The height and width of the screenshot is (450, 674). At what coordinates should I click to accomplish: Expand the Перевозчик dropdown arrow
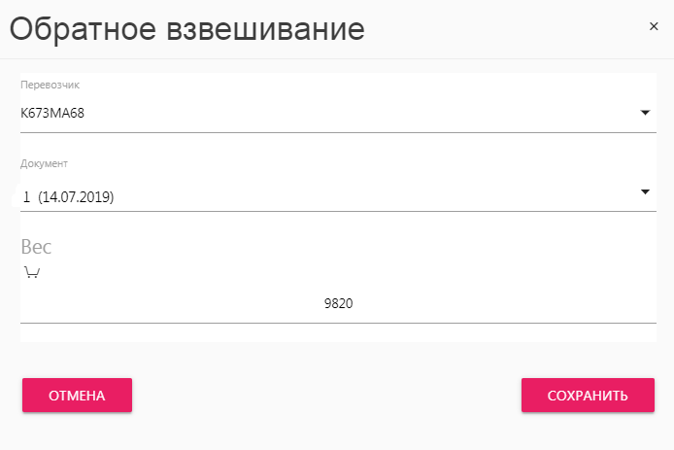645,113
